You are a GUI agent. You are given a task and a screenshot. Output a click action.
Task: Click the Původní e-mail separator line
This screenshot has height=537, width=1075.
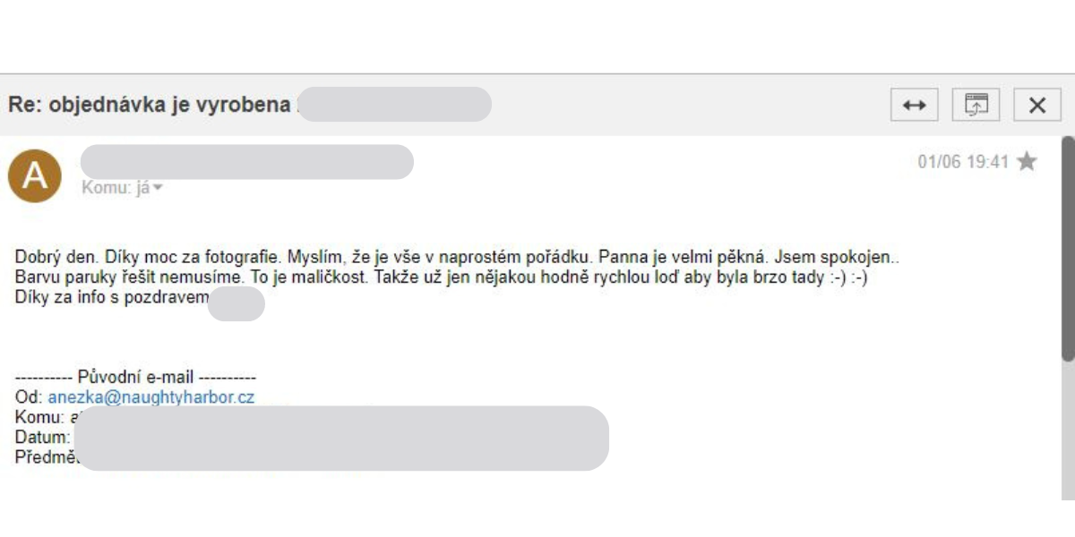136,378
